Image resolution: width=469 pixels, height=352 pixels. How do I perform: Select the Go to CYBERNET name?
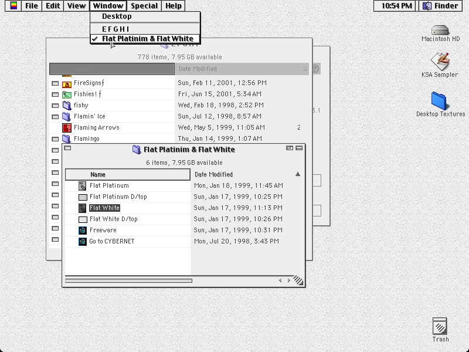click(x=112, y=241)
